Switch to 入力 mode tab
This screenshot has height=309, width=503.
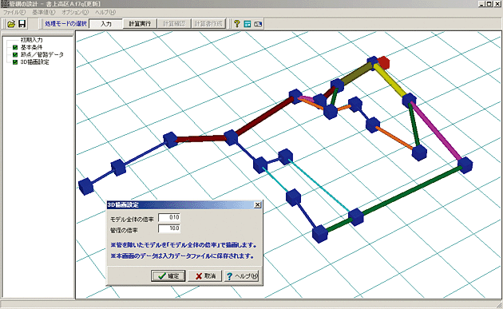[106, 24]
